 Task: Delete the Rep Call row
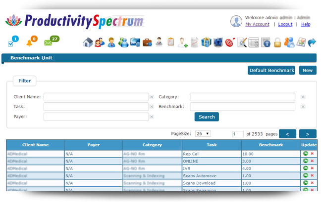point(312,154)
